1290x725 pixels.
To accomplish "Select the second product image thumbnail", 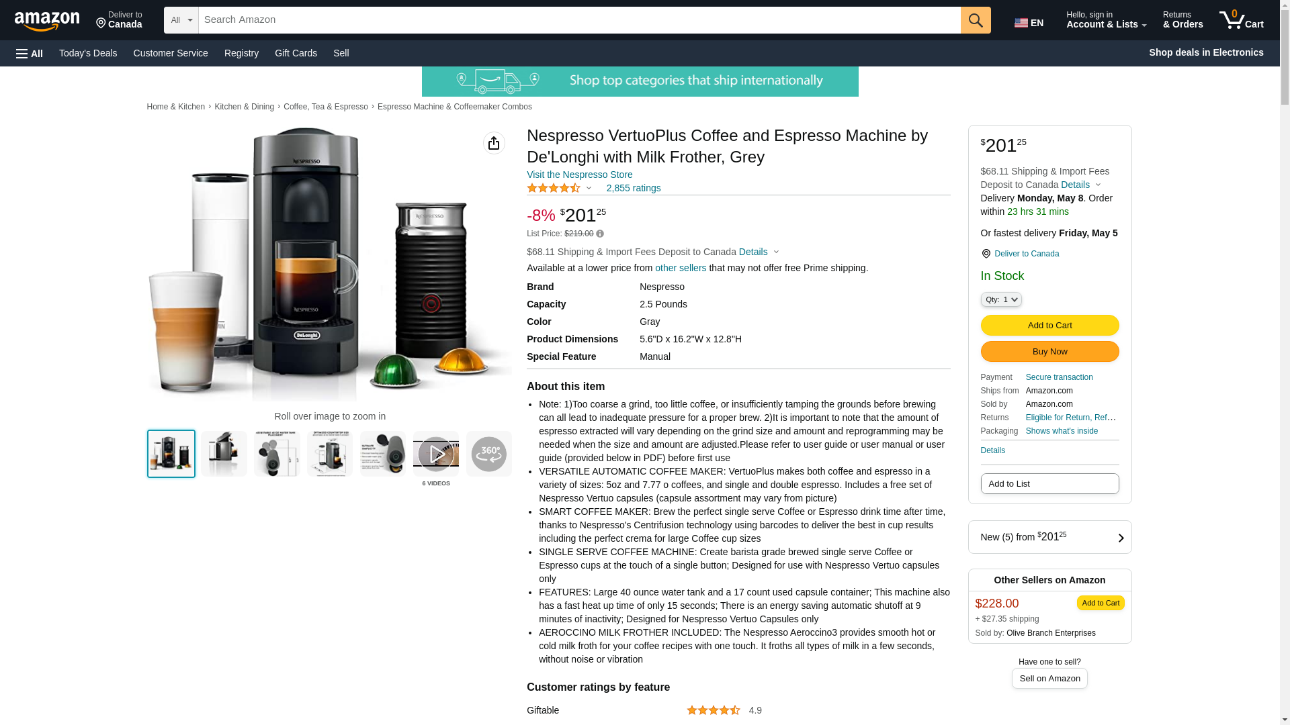I will coord(224,454).
